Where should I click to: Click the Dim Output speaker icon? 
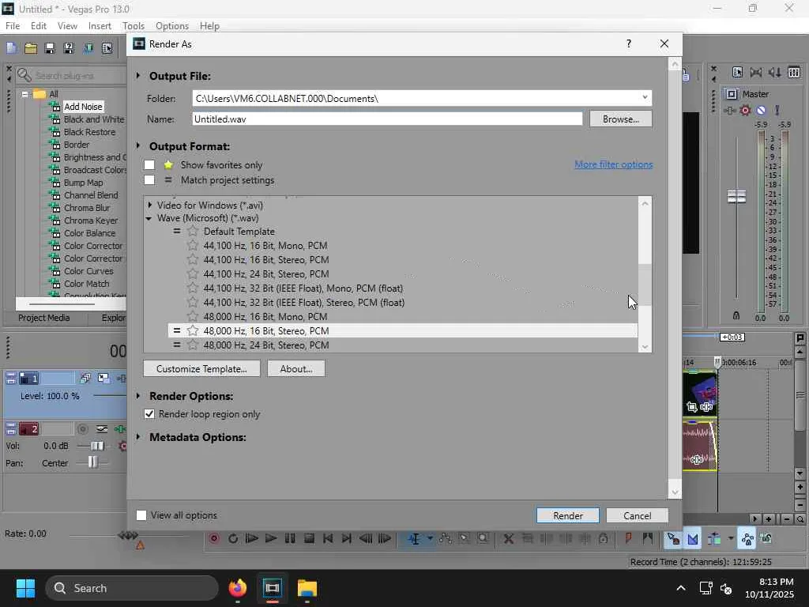pos(774,73)
